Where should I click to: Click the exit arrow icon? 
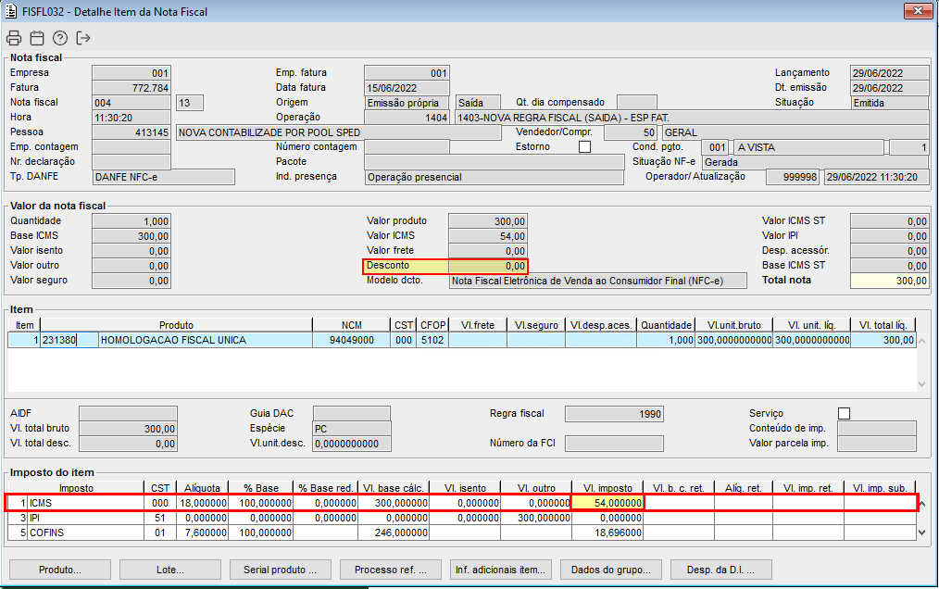(x=83, y=38)
